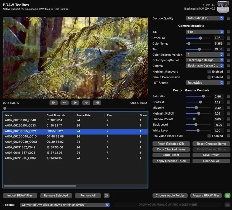Click the Reset Selected Clip button
232x210 pixels.
click(171, 144)
